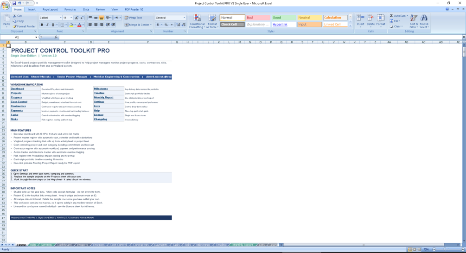Increase indent in Alignment group
Viewport: 466px width, 253px height.
pos(113,25)
